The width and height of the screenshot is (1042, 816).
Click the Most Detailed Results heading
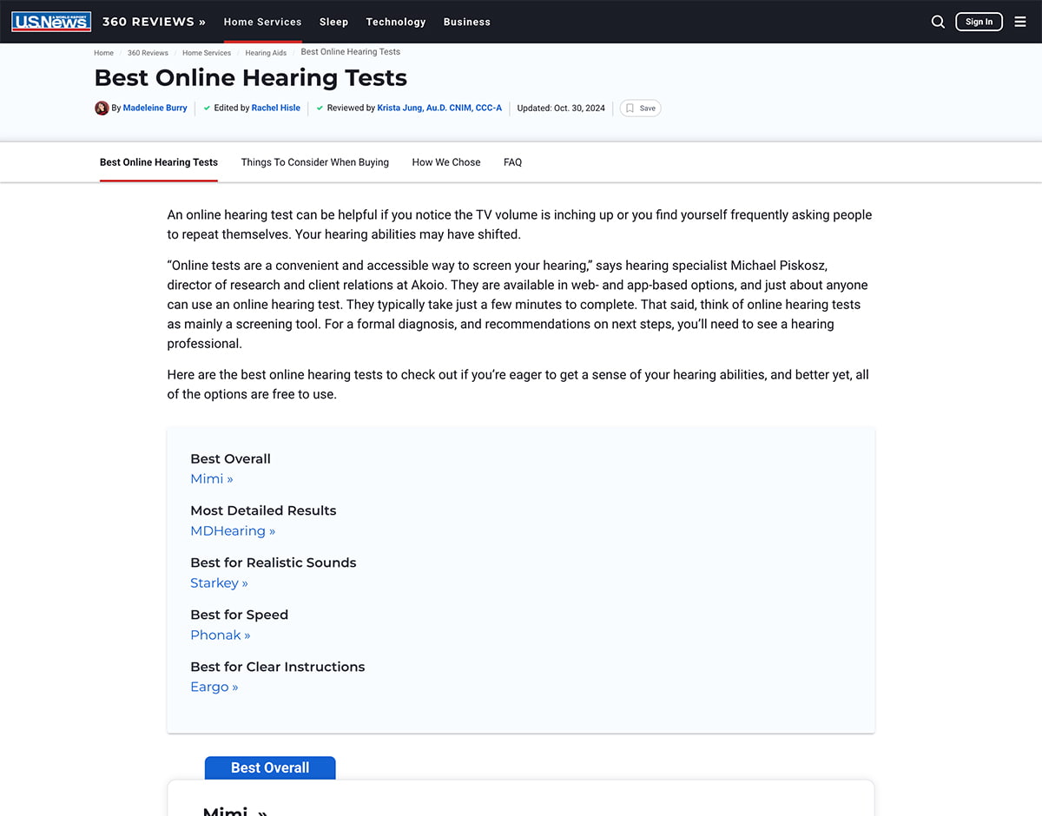click(x=263, y=510)
